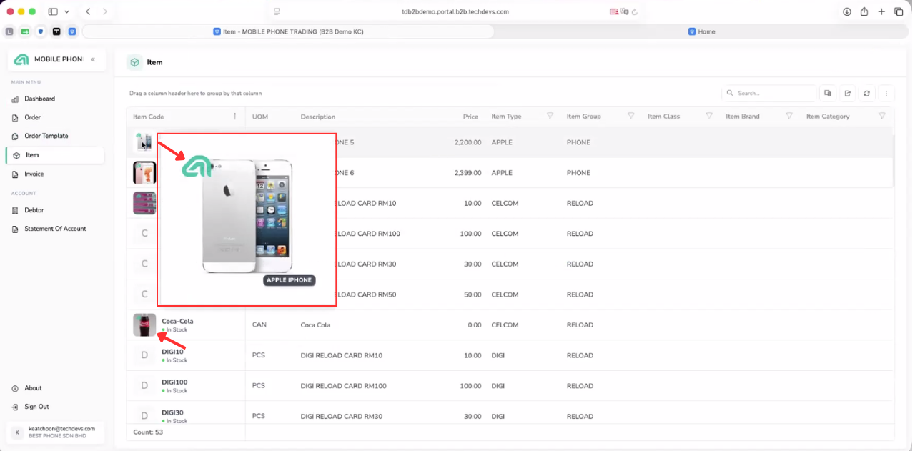Screen dimensions: 915x451
Task: Open Invoice from sidebar
Action: 34,174
